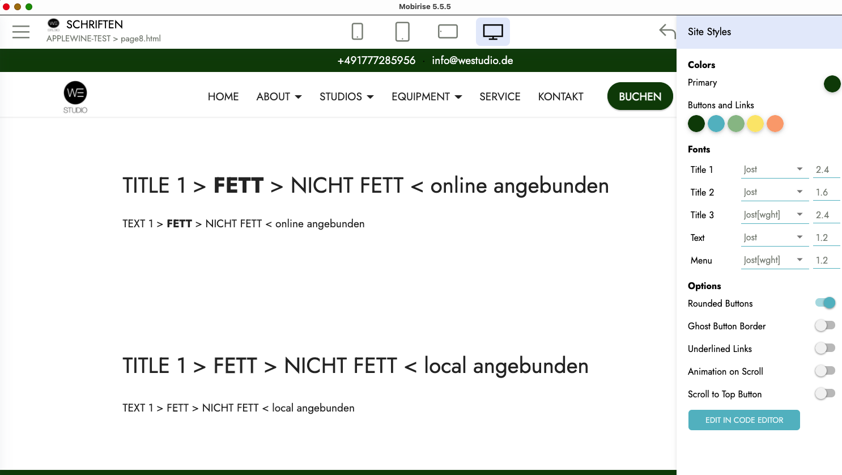Switch to mobile phone preview
This screenshot has height=475, width=842.
357,32
